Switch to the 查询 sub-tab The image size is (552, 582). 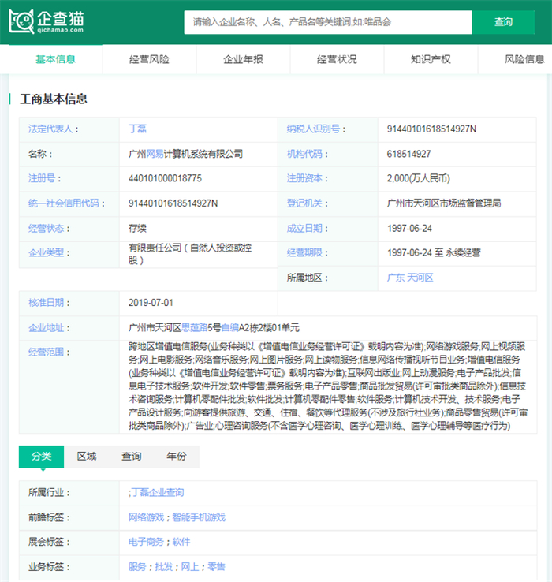click(132, 457)
